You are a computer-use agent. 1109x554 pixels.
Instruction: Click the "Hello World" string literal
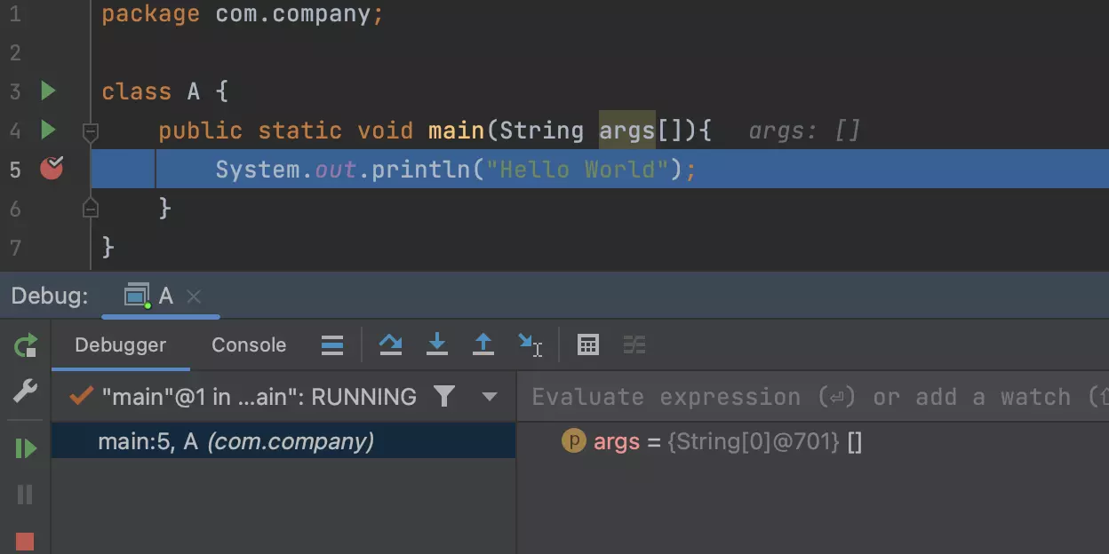(577, 169)
